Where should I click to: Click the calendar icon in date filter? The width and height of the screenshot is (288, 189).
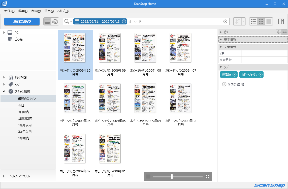point(77,21)
